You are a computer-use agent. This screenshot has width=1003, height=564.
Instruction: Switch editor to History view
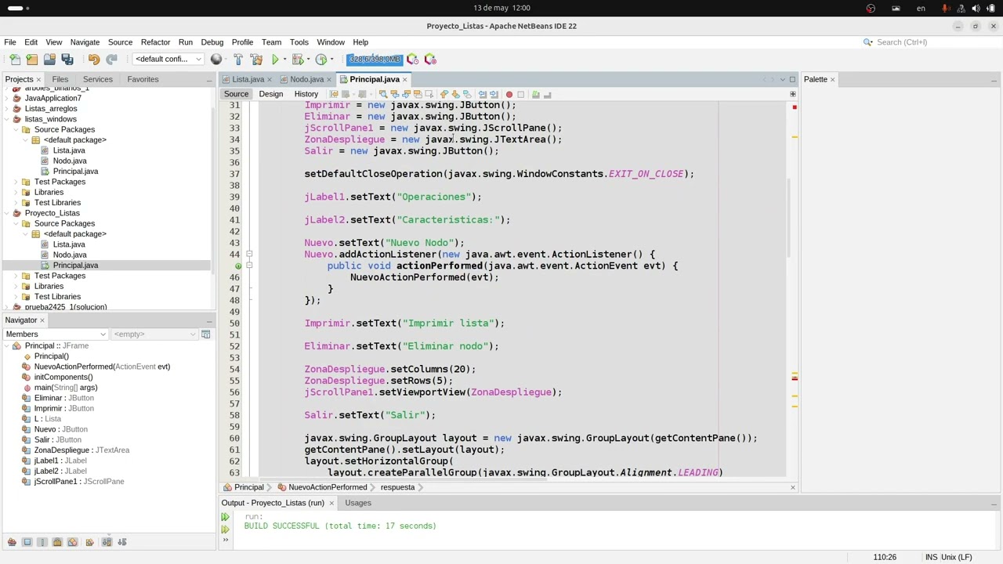pyautogui.click(x=306, y=94)
